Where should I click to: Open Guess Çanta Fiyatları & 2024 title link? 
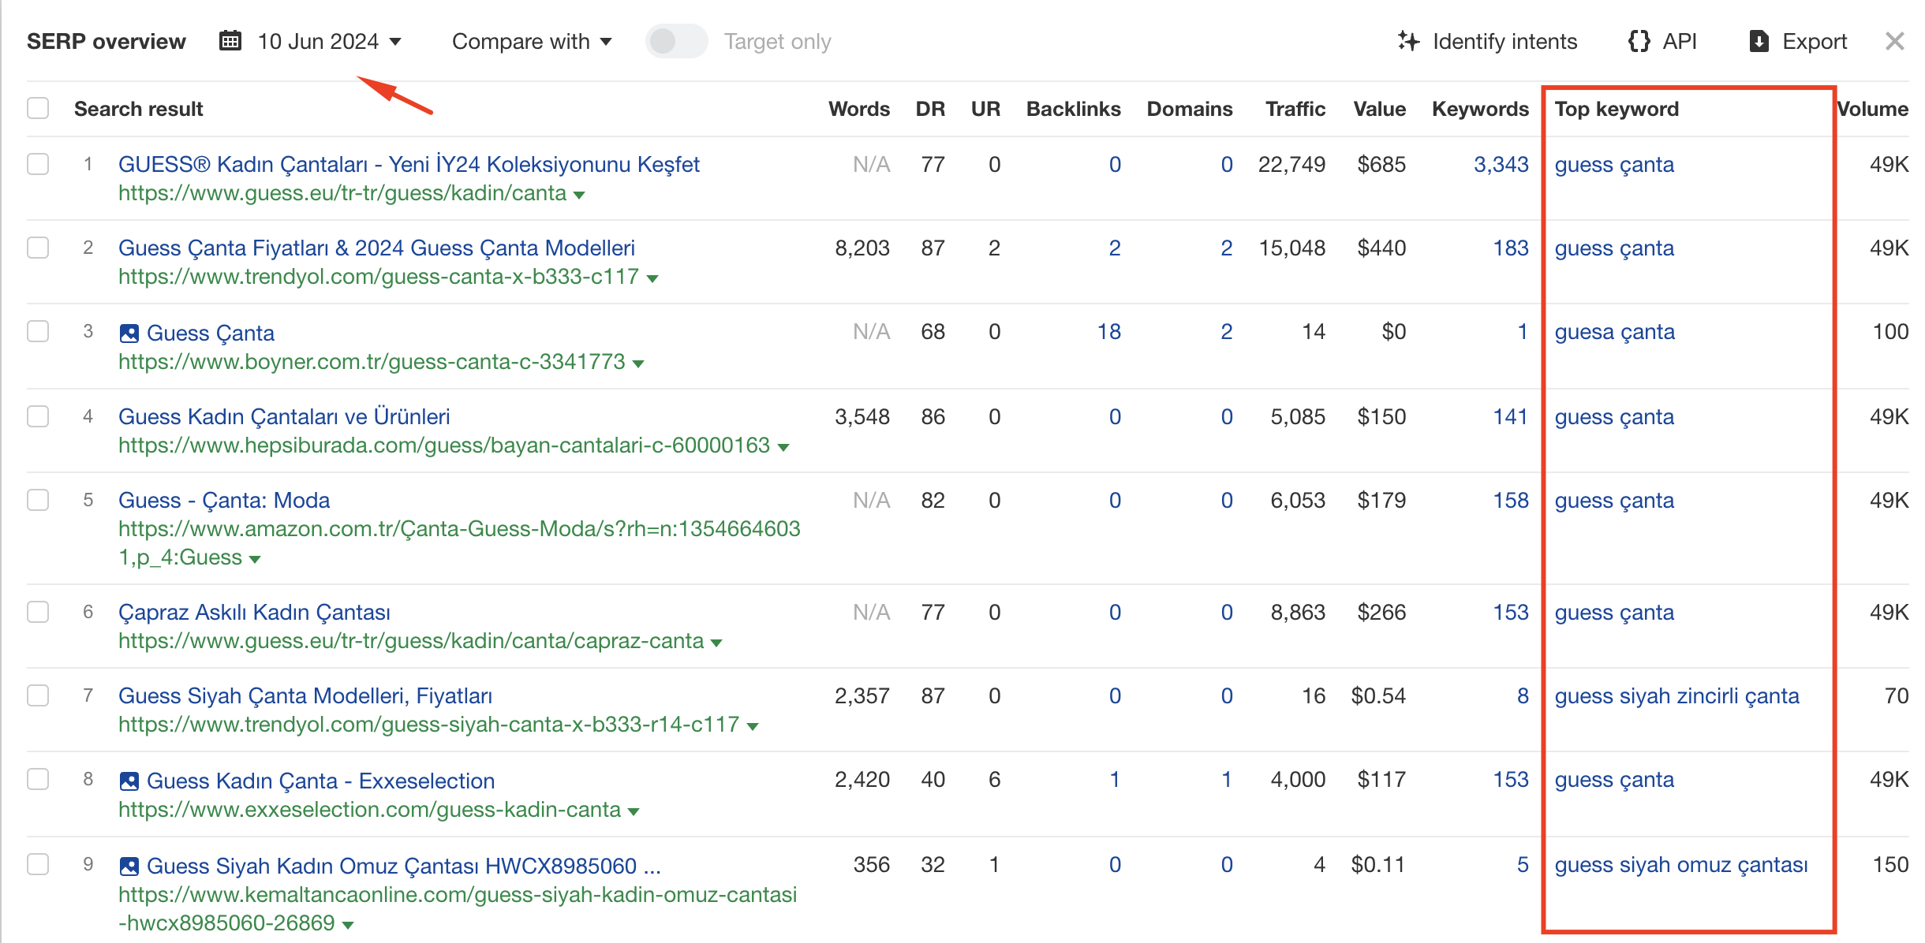pyautogui.click(x=376, y=248)
